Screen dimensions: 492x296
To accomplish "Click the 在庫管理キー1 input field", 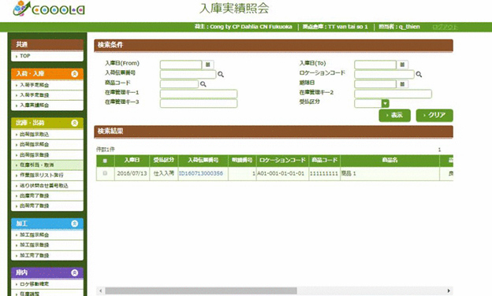I will [199, 94].
